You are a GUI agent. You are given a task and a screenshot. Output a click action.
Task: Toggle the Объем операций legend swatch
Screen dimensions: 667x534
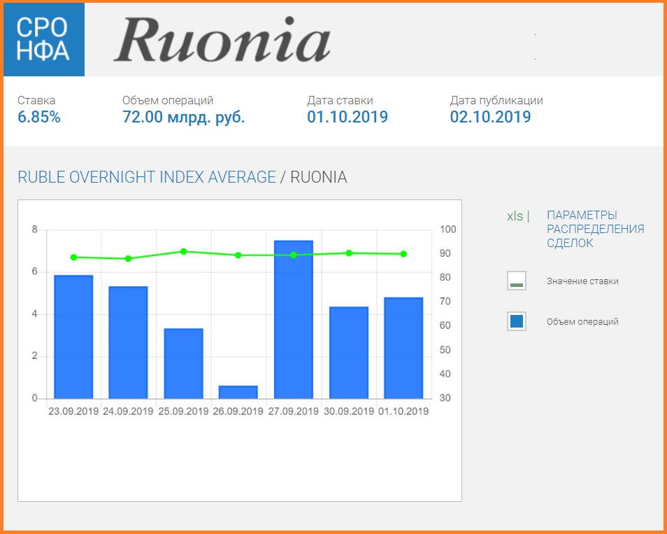click(517, 321)
